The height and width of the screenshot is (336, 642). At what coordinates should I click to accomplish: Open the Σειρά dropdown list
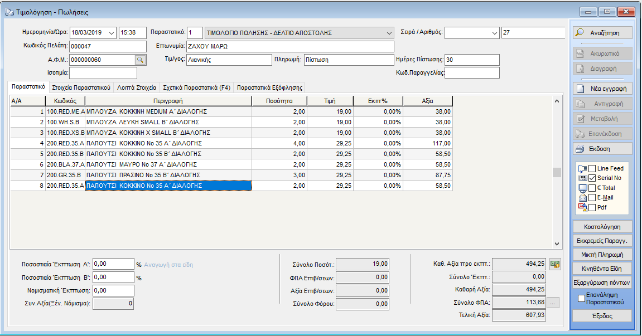click(x=493, y=33)
